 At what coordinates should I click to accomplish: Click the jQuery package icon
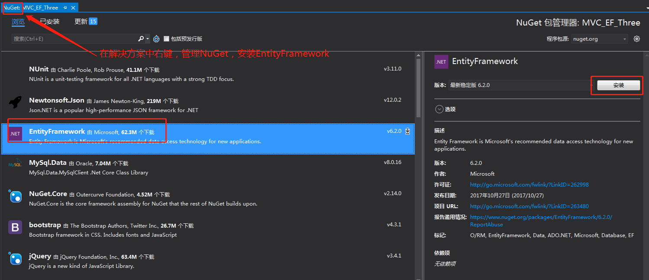tap(15, 258)
